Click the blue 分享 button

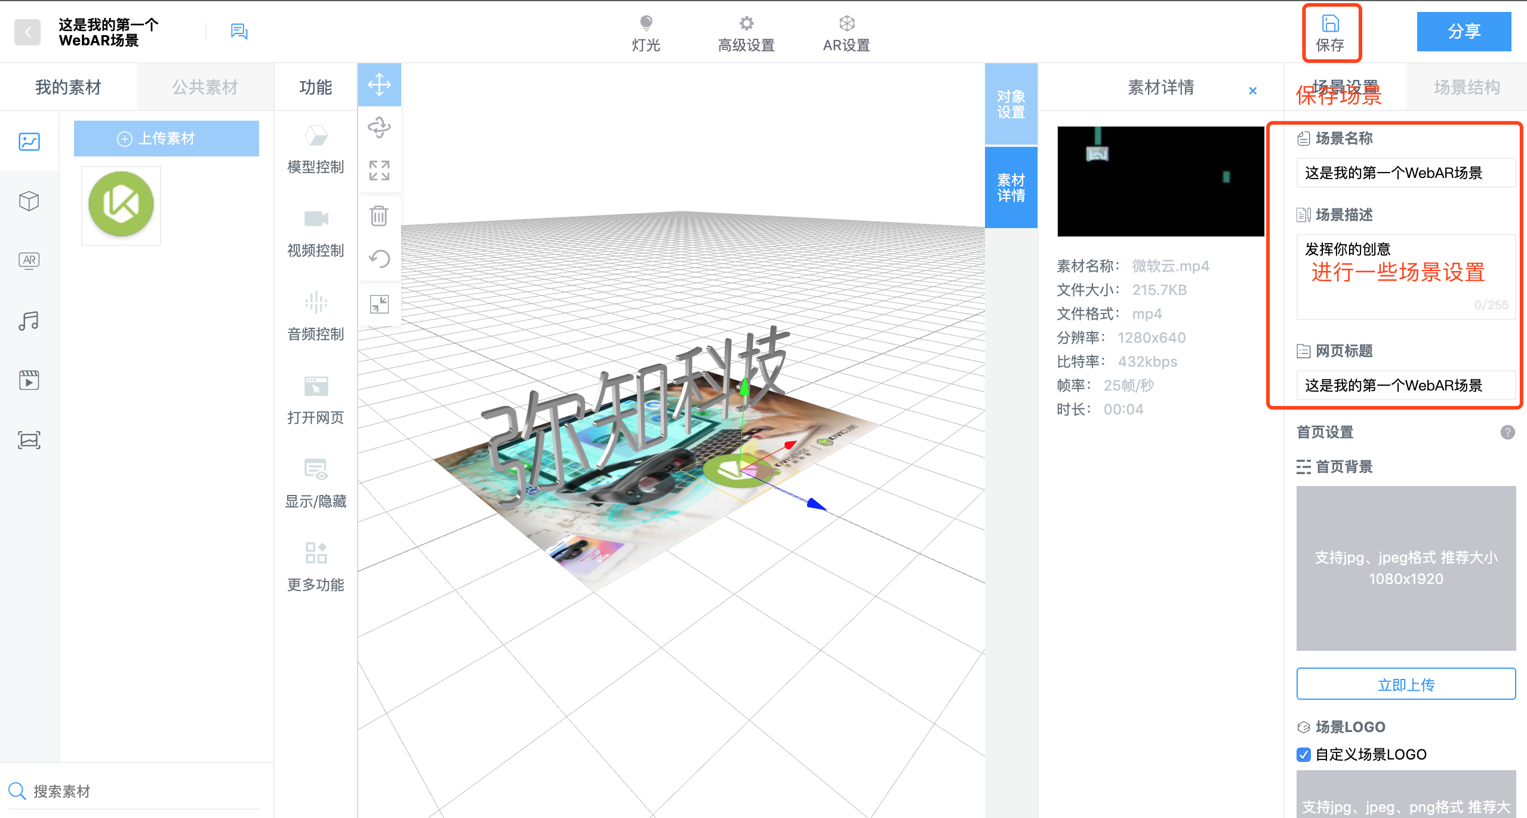tap(1463, 32)
